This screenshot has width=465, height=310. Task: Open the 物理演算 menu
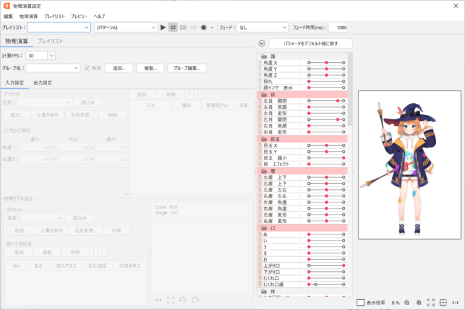(28, 16)
